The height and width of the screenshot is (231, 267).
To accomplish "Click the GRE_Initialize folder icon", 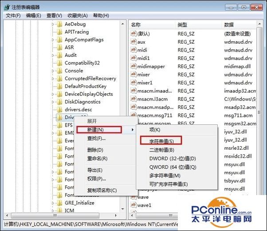I will 59,203.
